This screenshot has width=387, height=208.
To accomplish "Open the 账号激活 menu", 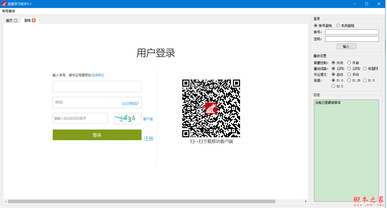I will coord(9,11).
